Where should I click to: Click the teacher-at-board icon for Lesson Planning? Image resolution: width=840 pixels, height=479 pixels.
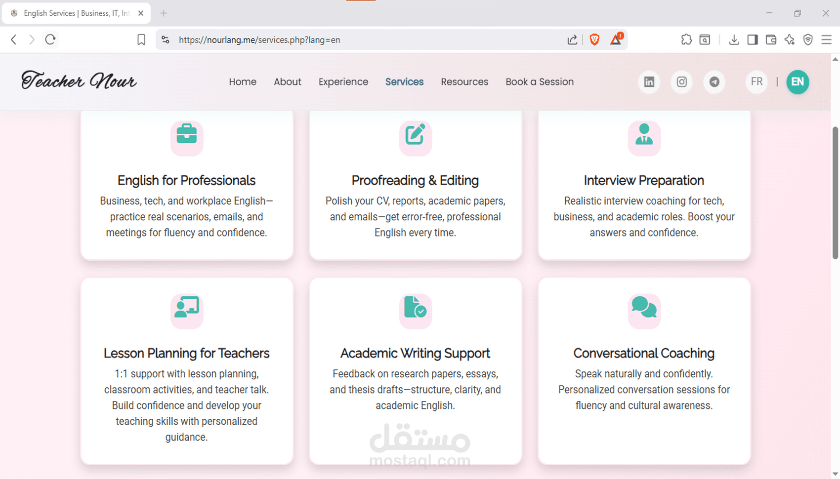(x=187, y=307)
